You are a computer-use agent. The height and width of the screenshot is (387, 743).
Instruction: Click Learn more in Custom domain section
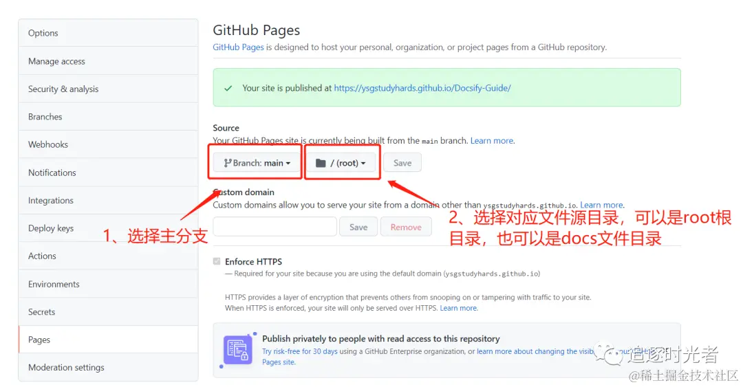(x=601, y=205)
